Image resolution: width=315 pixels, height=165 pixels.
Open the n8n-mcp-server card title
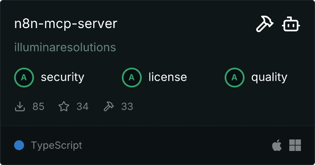pos(66,24)
